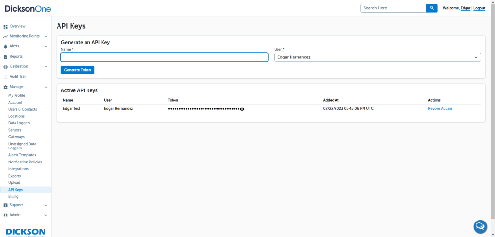The width and height of the screenshot is (495, 237).
Task: Select Integrations from Manage menu
Action: coord(18,169)
